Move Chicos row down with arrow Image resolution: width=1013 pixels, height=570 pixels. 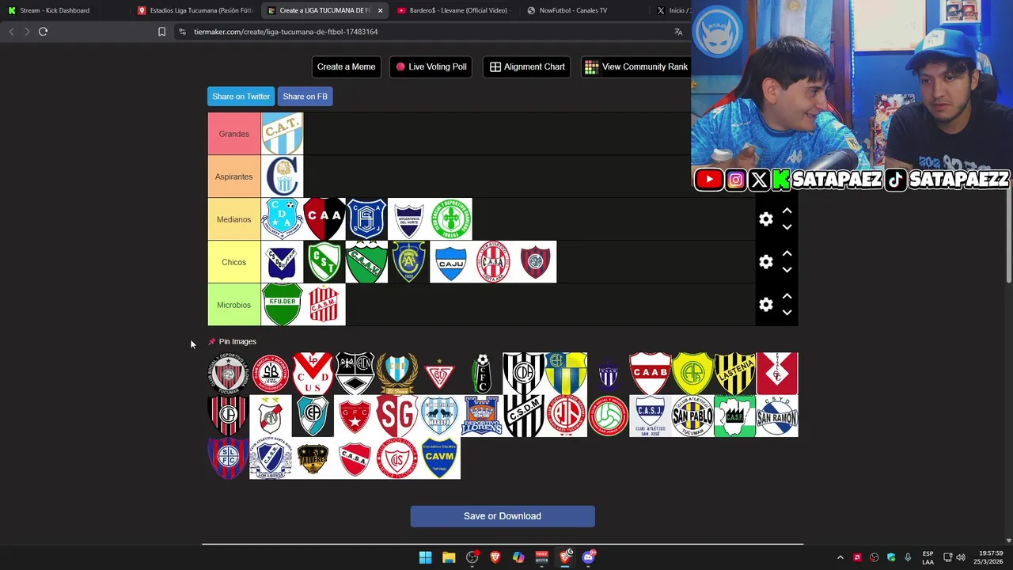pyautogui.click(x=787, y=270)
